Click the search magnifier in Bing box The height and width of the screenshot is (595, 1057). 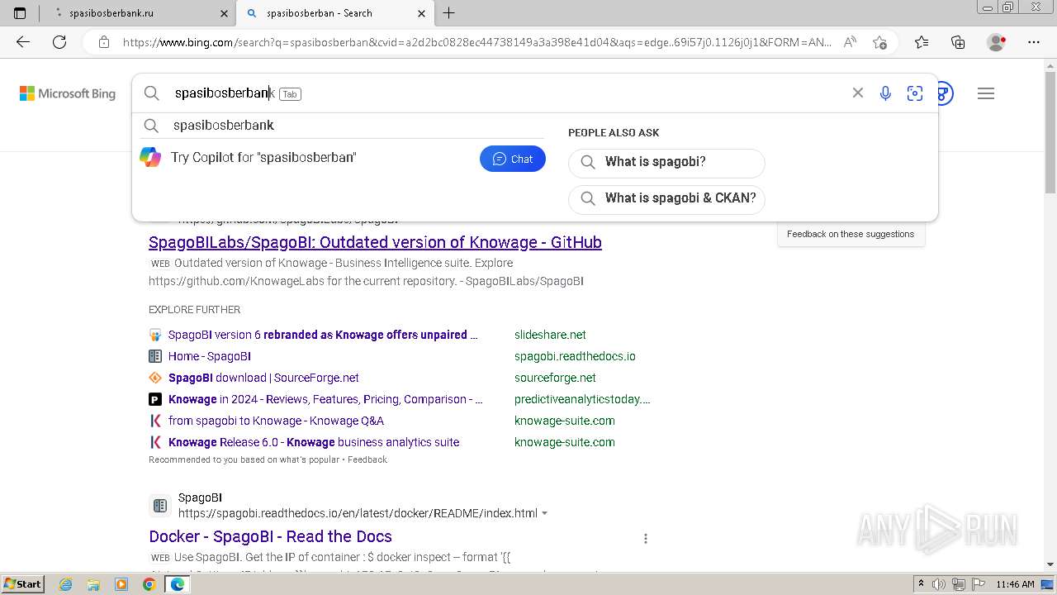click(x=151, y=93)
